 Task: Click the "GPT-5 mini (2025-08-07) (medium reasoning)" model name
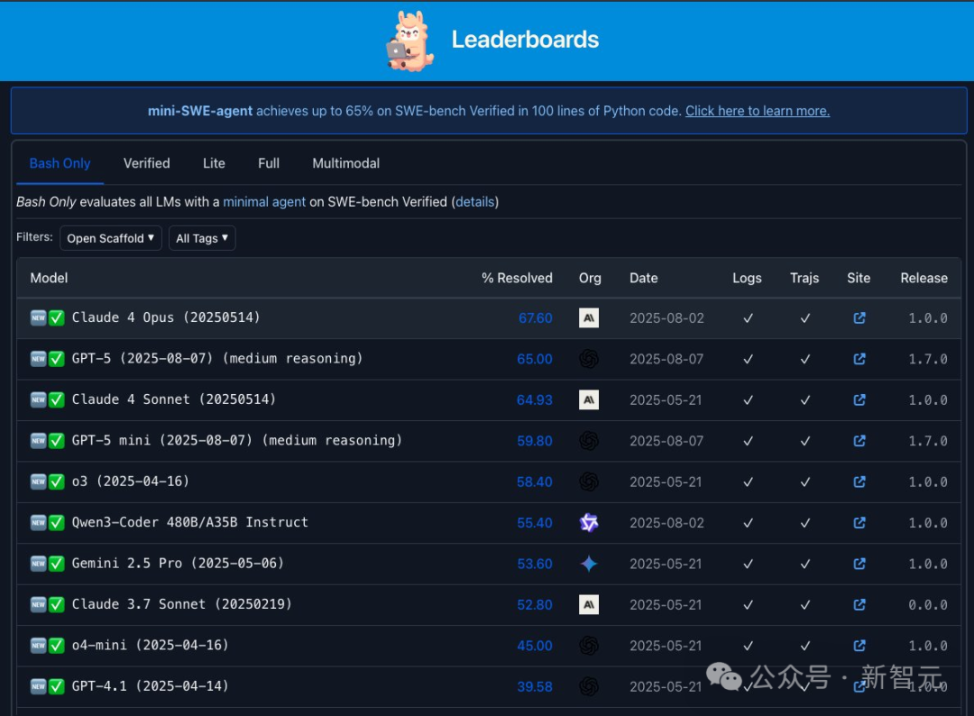tap(236, 440)
